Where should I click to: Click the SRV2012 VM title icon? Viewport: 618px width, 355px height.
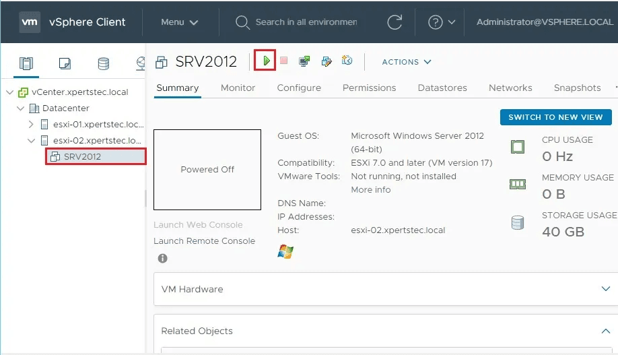point(161,63)
